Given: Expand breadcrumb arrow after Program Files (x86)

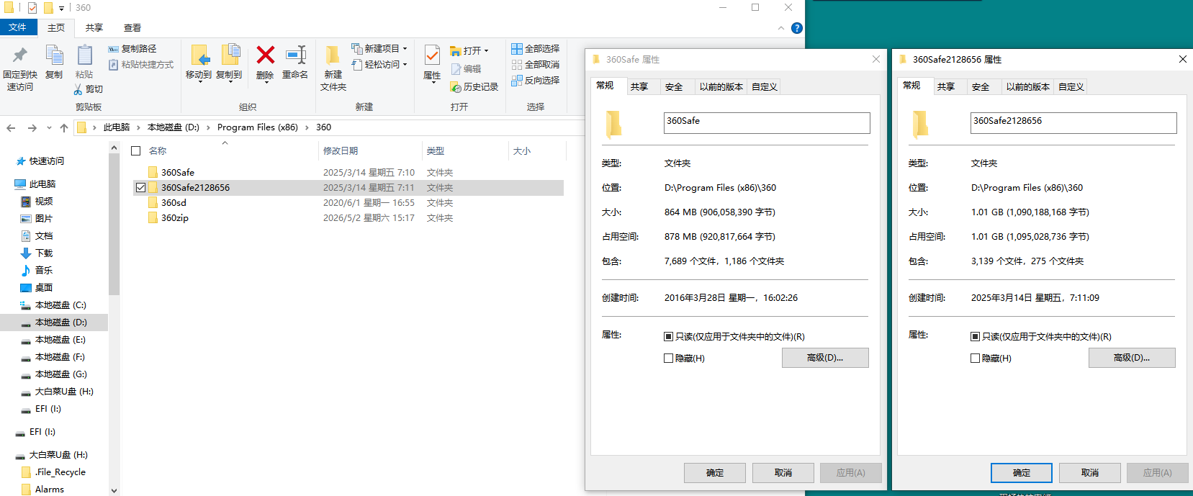Looking at the screenshot, I should coord(307,127).
